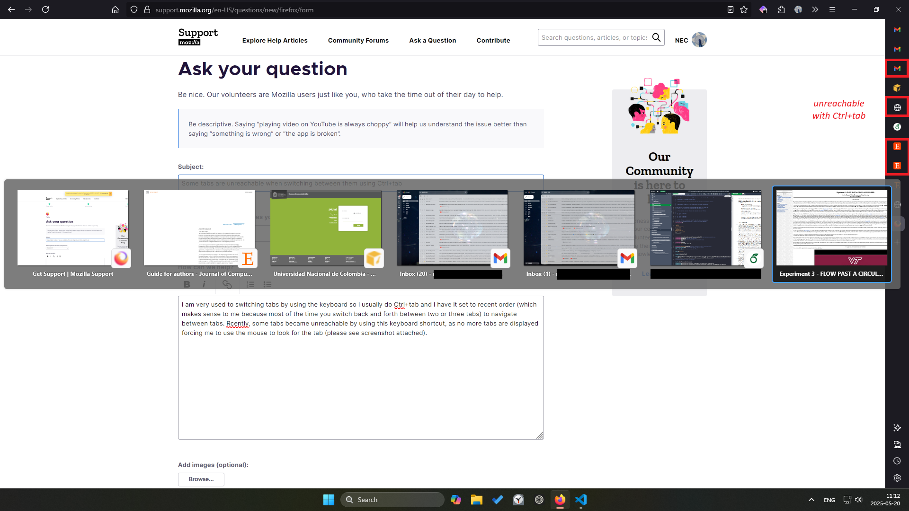The width and height of the screenshot is (909, 511).
Task: Click the Firefox taskbar icon
Action: (x=560, y=500)
